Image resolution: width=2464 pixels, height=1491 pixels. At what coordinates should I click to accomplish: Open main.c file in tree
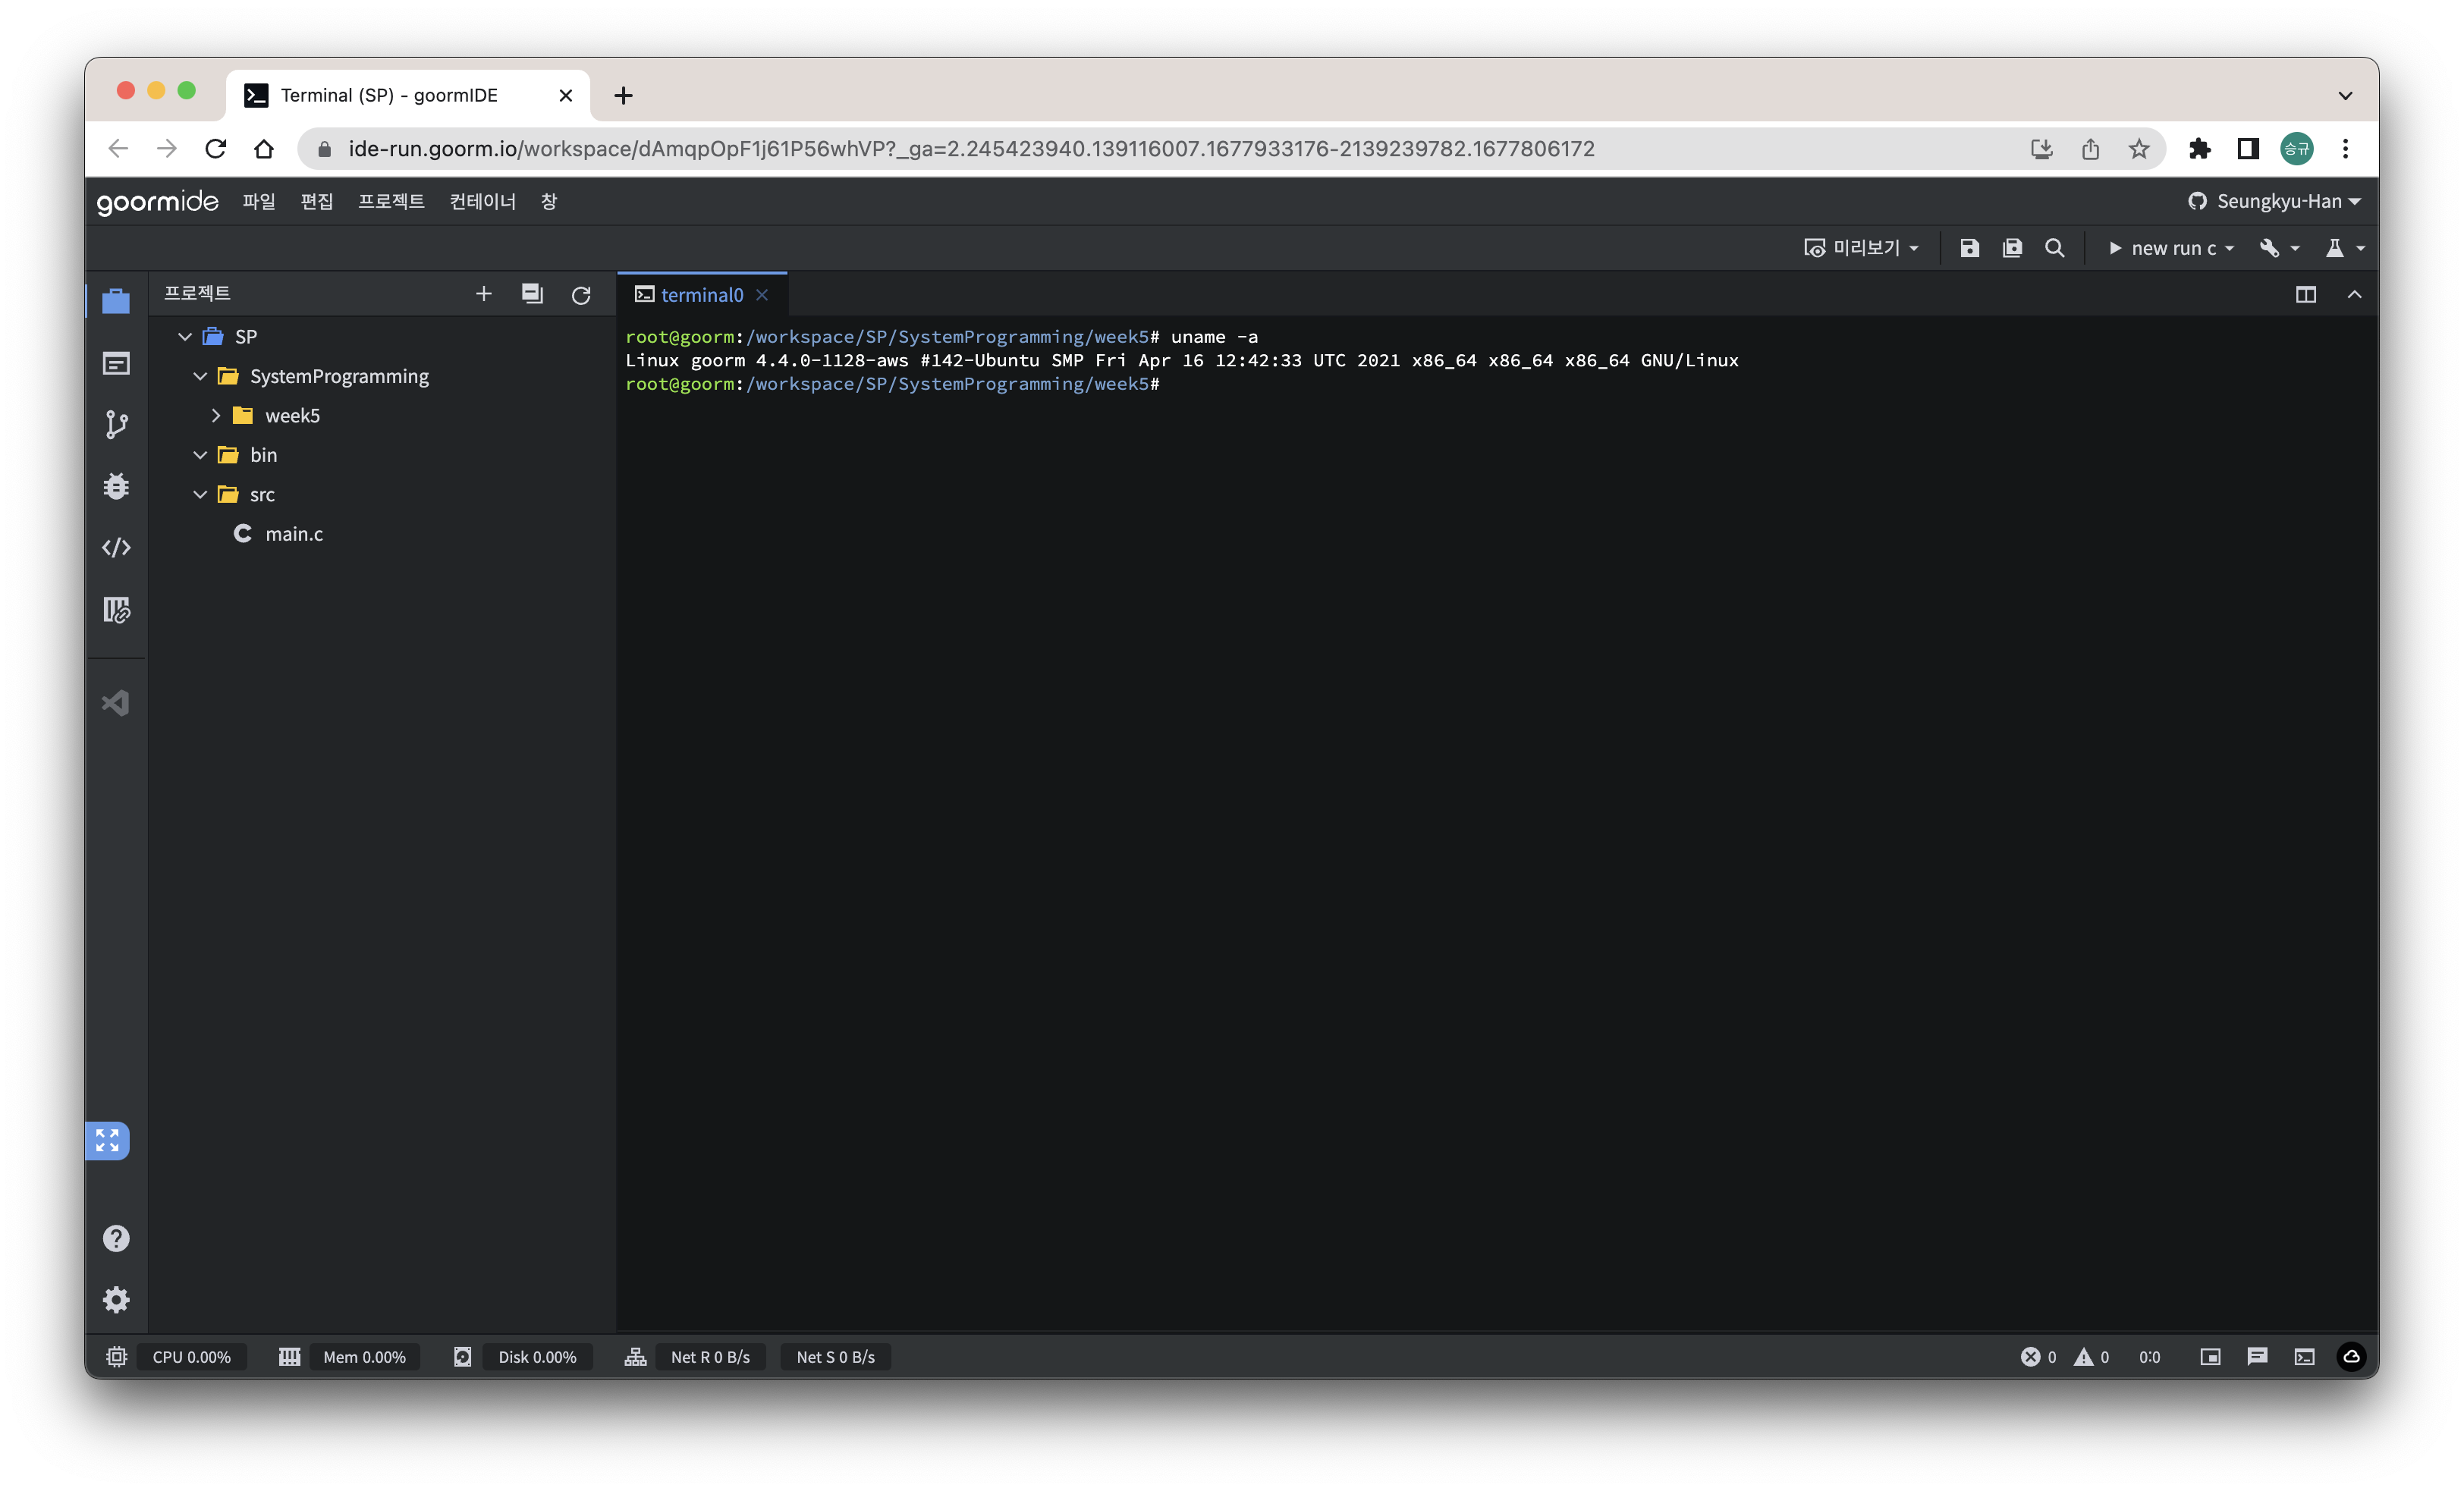(294, 534)
